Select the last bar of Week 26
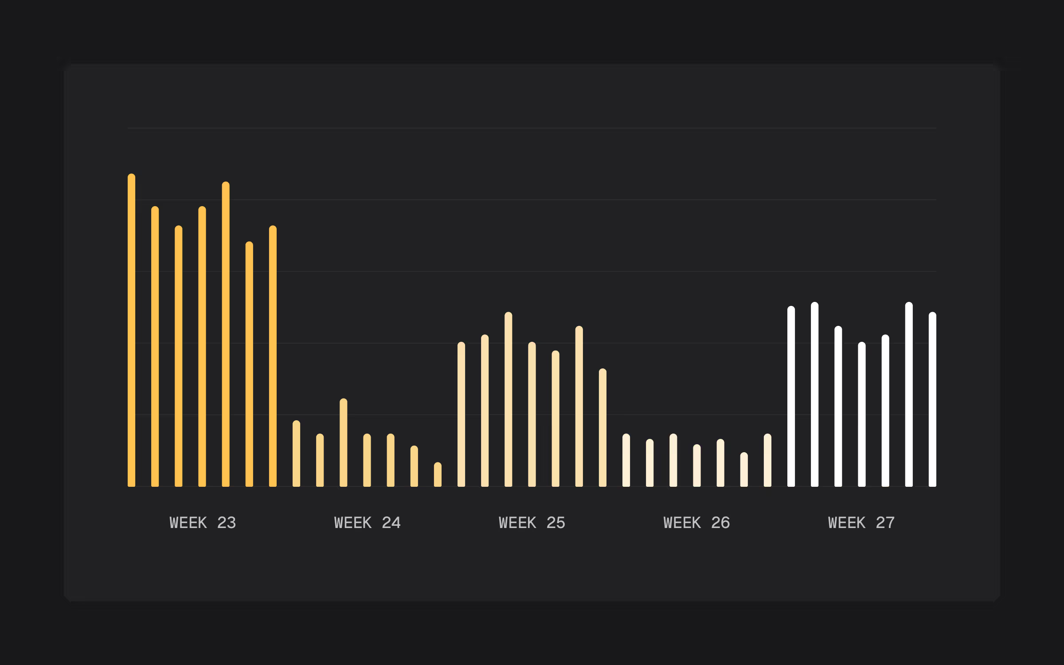 pyautogui.click(x=767, y=460)
